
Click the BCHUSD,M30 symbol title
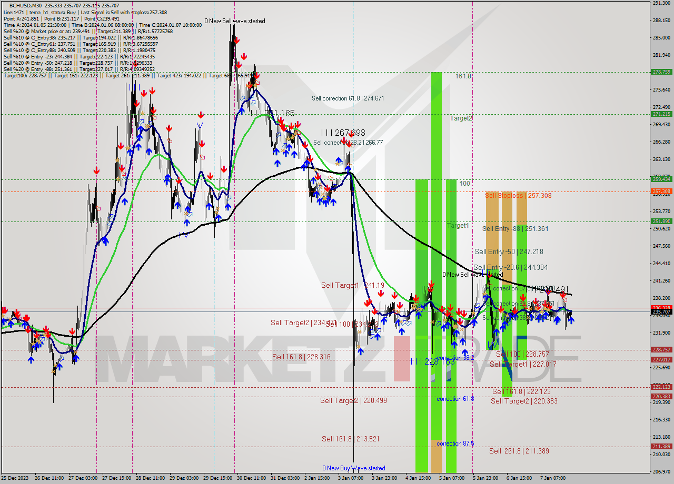(x=26, y=5)
